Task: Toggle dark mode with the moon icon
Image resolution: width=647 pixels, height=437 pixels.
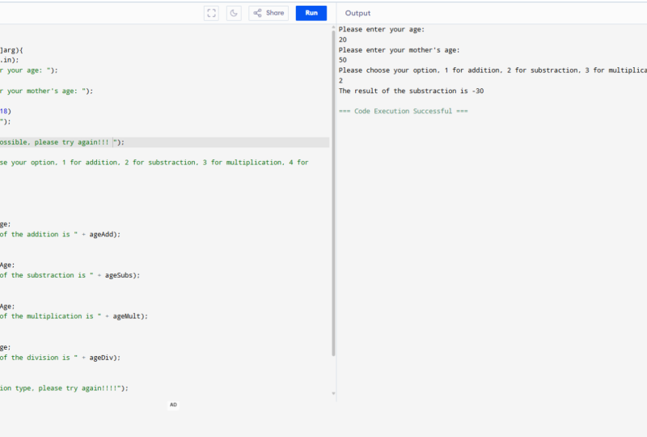Action: [234, 13]
